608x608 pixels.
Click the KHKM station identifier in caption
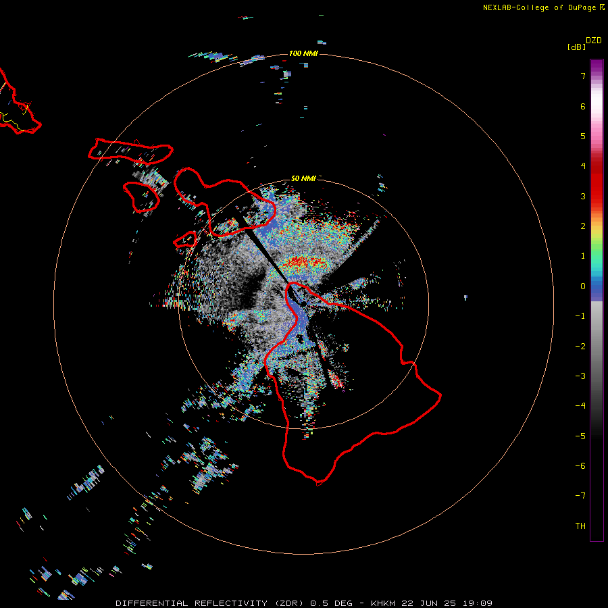(383, 603)
